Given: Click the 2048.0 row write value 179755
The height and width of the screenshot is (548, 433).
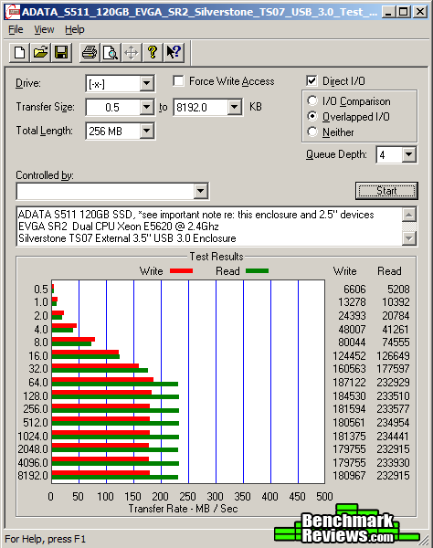Looking at the screenshot, I should click(x=349, y=449).
